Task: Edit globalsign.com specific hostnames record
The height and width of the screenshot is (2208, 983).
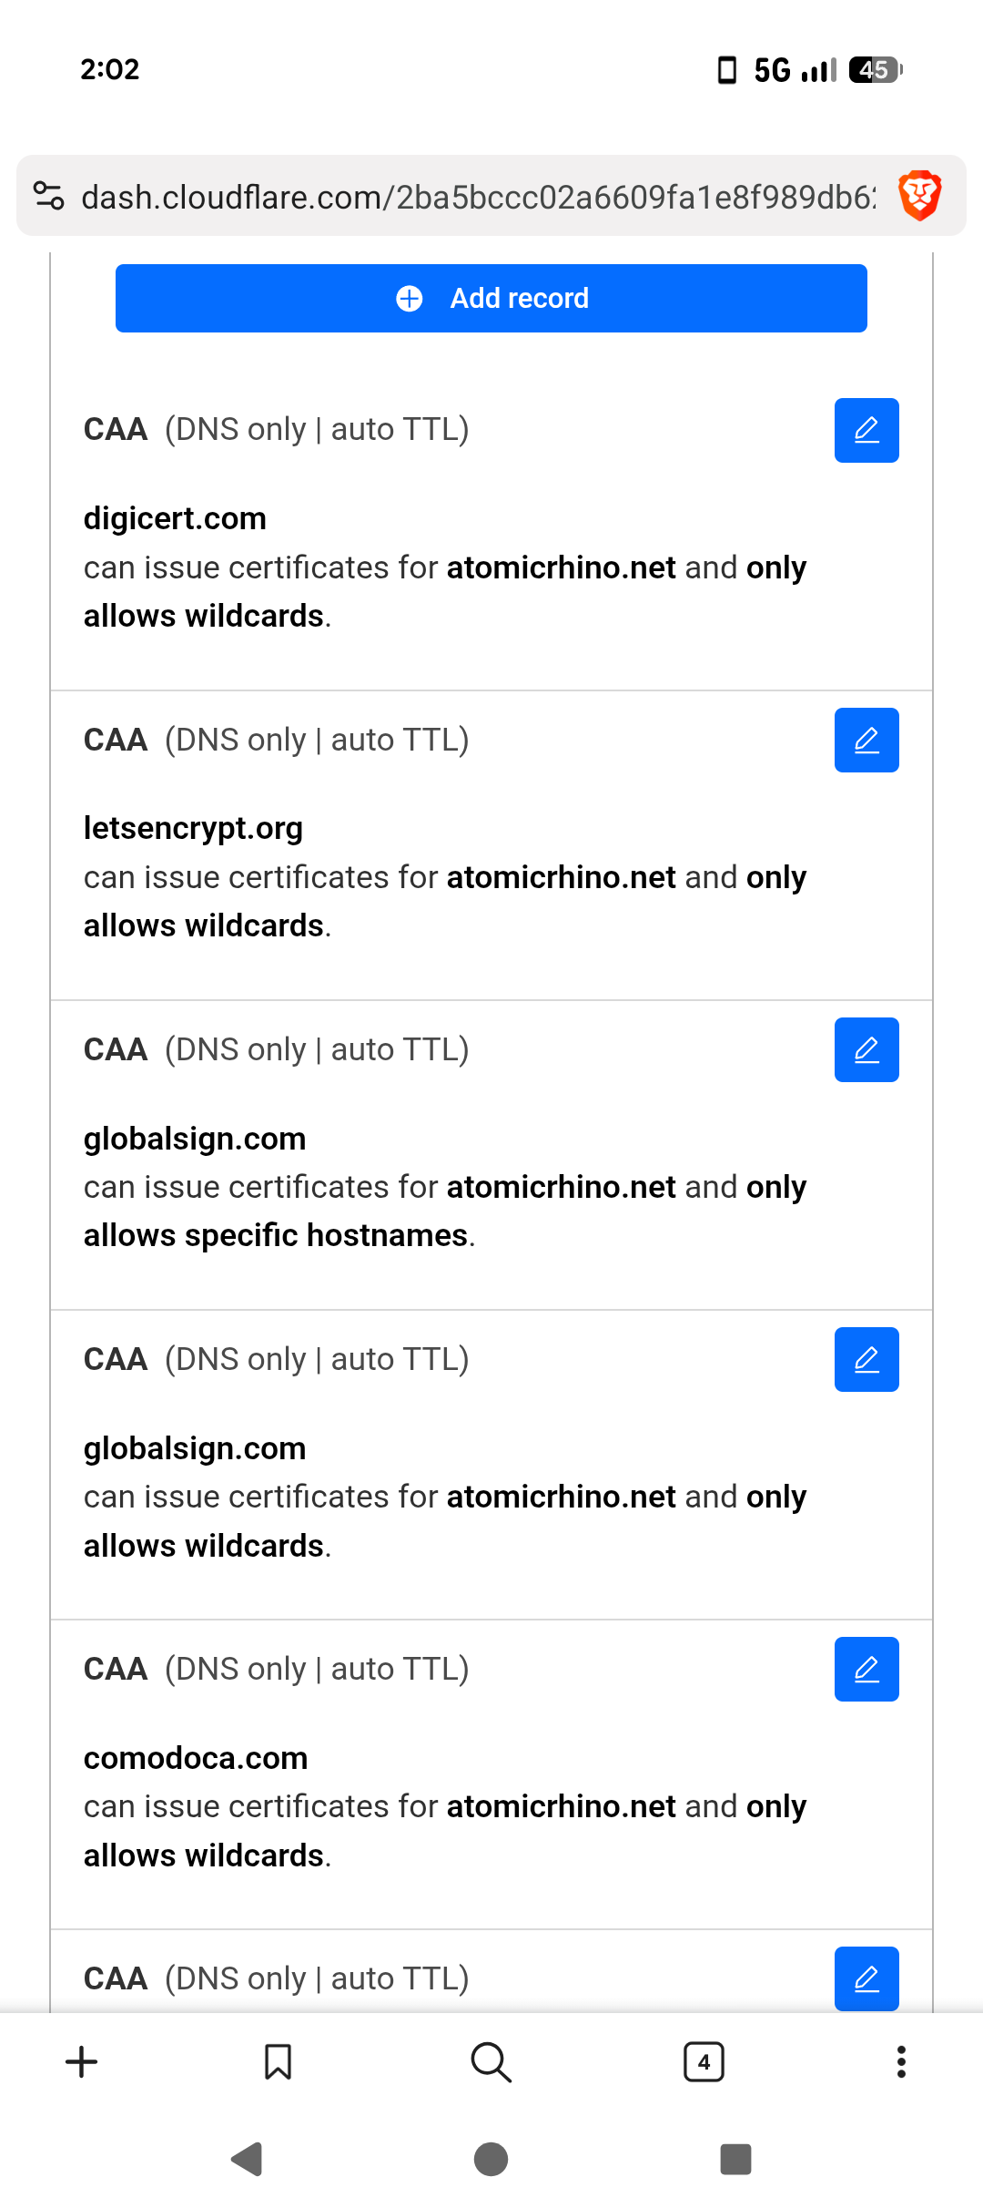Action: 866,1049
